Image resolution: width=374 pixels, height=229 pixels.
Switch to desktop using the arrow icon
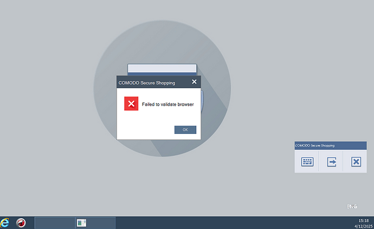(x=332, y=161)
